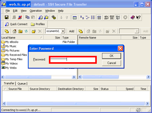Switch to the Queue tab
The width and height of the screenshot is (152, 113).
click(22, 84)
